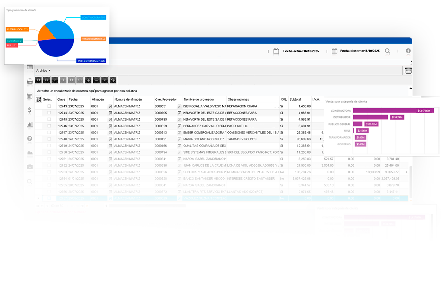Open the shopping basket sidebar module
446x285 pixels.
30,81
